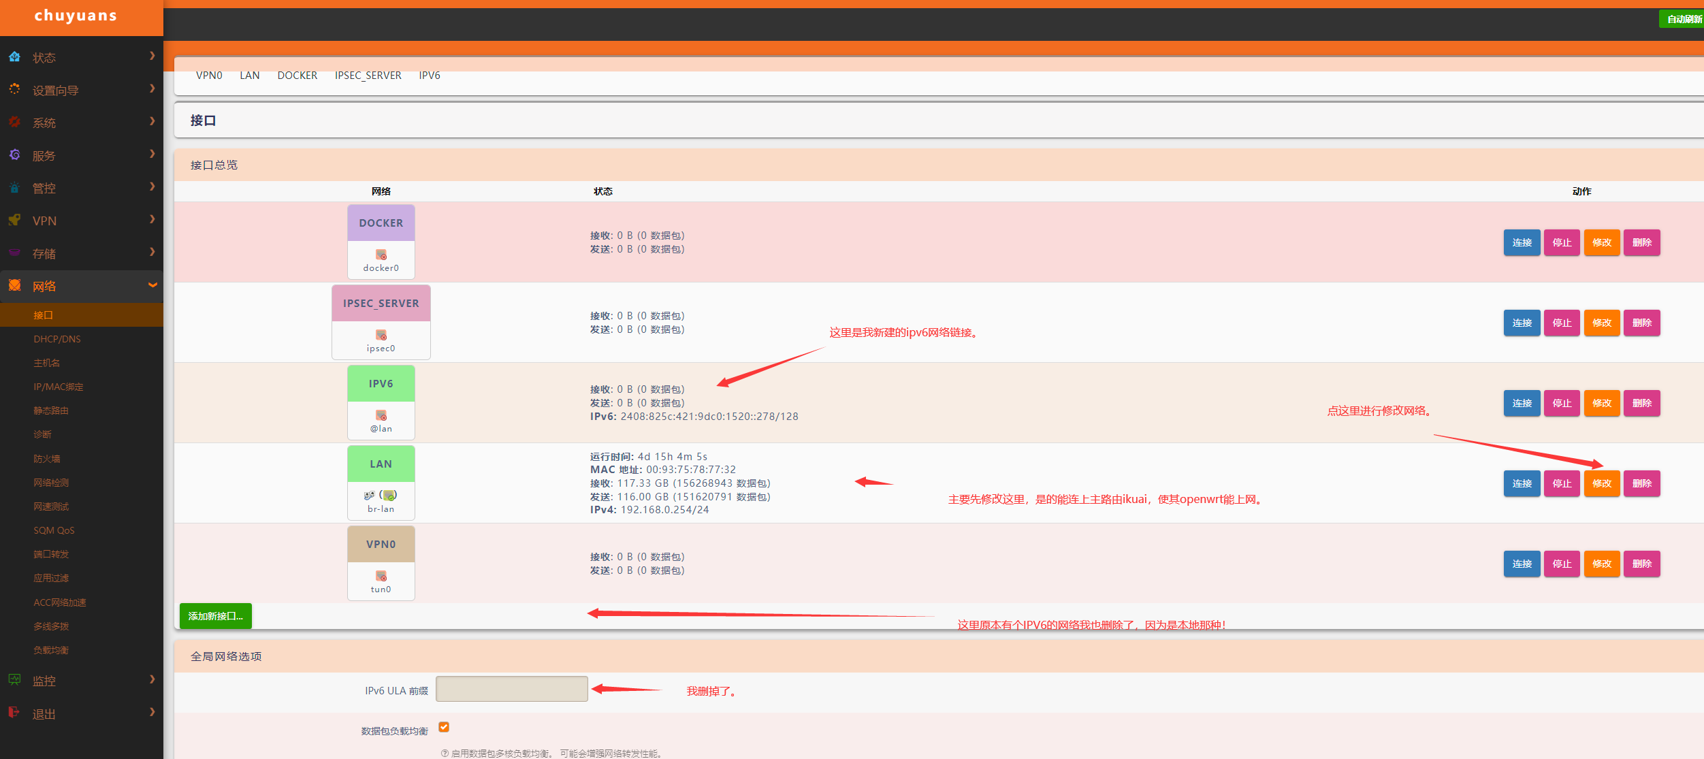Switch to the IPSEC_SERVER tab
This screenshot has height=759, width=1704.
click(x=368, y=76)
